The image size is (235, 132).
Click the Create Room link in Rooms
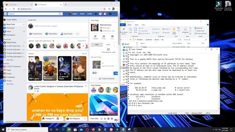click(82, 41)
